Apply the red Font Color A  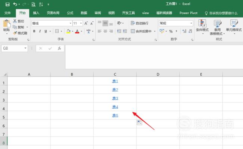coord(77,31)
